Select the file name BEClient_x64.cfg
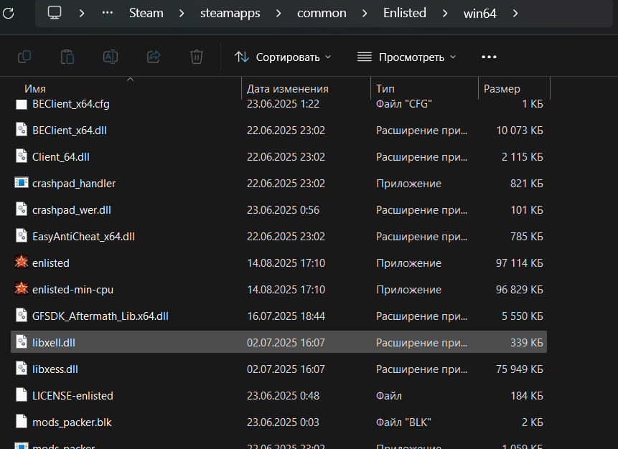 pos(71,104)
